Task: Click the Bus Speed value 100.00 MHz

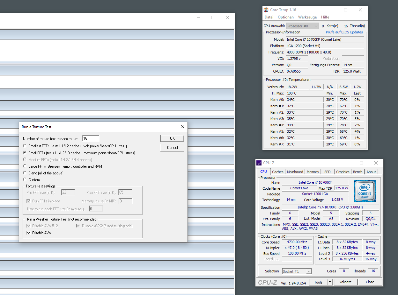Action: point(297,254)
